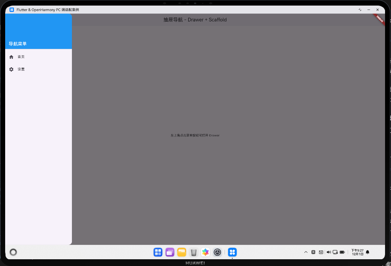Open the notification bell icon
Viewport: 391px width, 266px height.
[368, 252]
